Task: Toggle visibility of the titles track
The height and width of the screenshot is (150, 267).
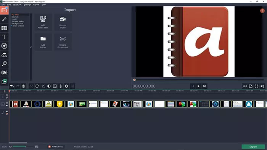Action: pos(7,95)
